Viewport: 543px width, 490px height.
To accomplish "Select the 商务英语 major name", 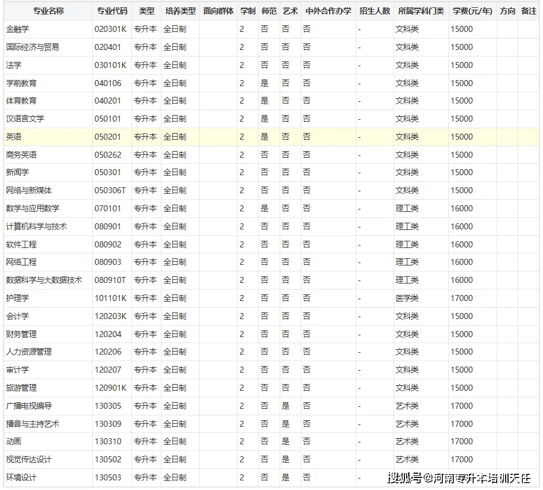I will (x=21, y=155).
